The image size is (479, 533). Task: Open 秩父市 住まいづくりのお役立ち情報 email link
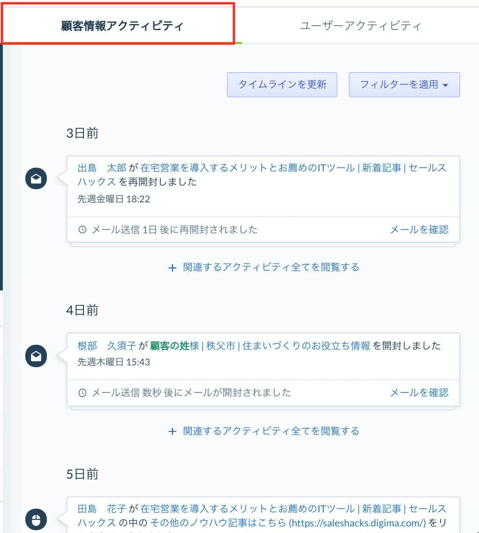pos(260,346)
